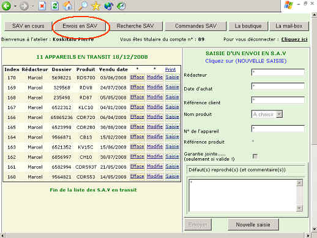The image size is (317, 238).
Task: Click the grey Forward arrow icon
Action: [x=24, y=6]
